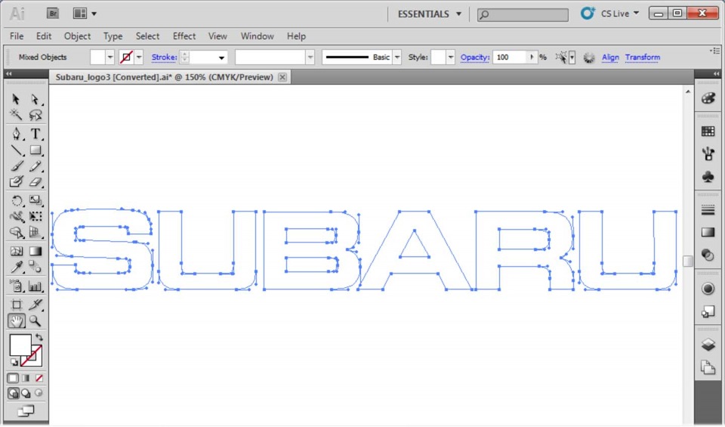Open the ESSENTIALS workspace dropdown

[430, 14]
